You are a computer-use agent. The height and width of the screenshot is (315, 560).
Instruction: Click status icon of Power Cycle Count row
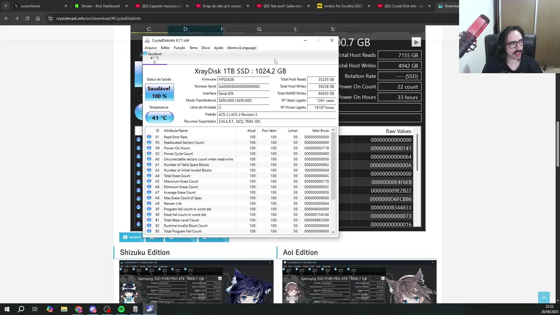pyautogui.click(x=149, y=154)
